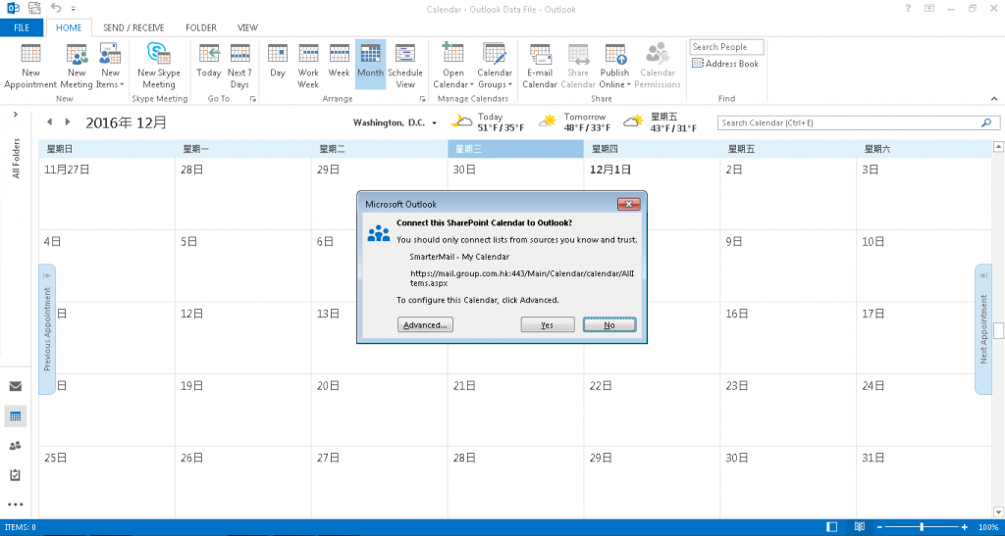Screen dimensions: 1005x536
Task: Switch to Schedule View
Action: pyautogui.click(x=405, y=67)
